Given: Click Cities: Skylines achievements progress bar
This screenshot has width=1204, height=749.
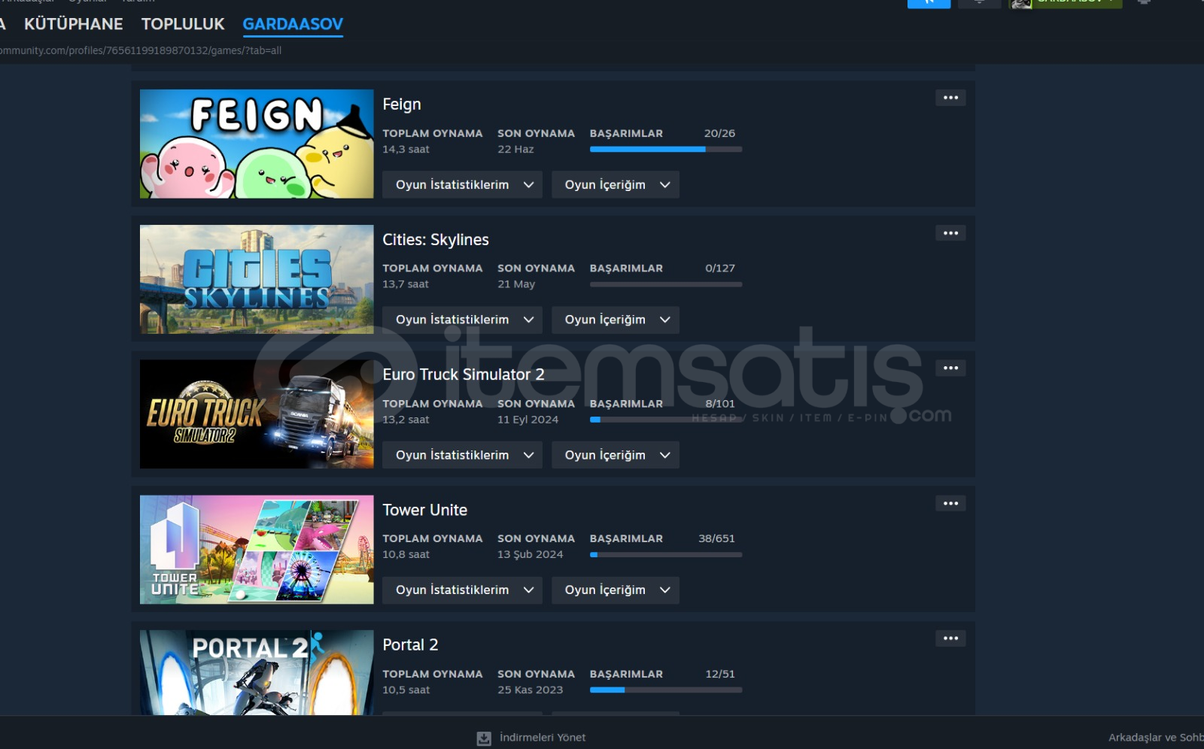Looking at the screenshot, I should point(666,284).
